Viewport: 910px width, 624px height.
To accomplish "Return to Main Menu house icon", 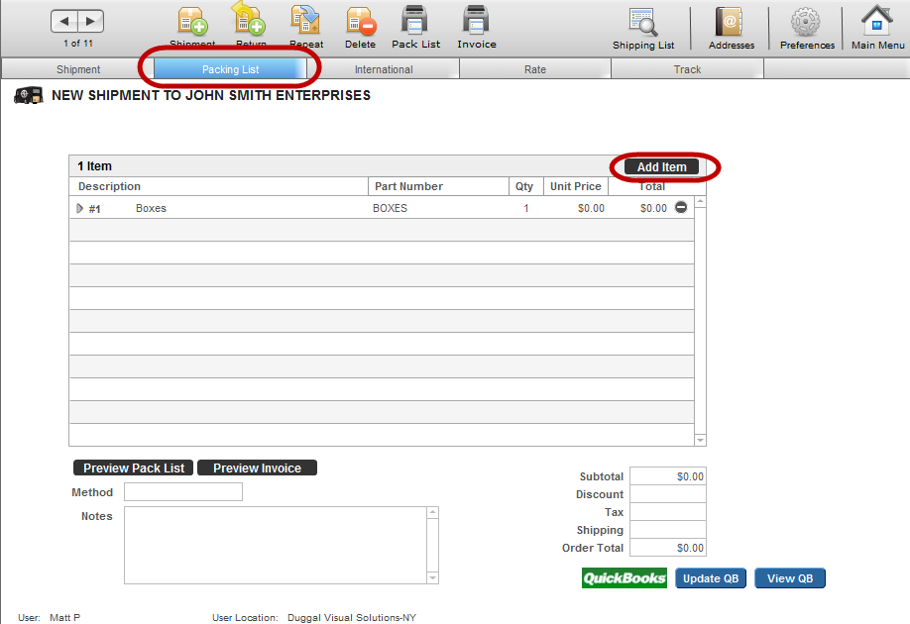I will tap(877, 21).
